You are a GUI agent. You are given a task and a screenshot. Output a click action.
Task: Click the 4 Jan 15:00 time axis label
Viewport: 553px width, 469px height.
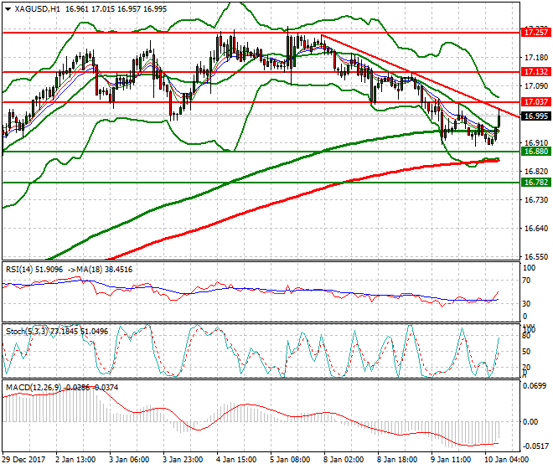(236, 460)
